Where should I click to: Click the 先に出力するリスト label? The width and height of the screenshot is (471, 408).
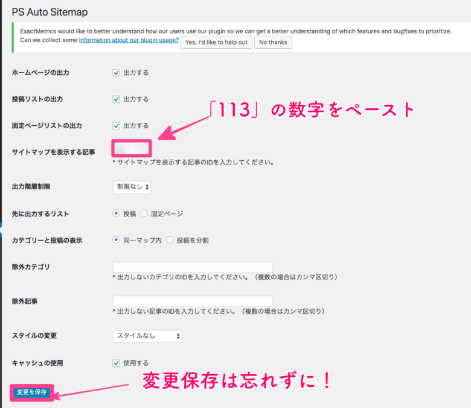[x=40, y=214]
